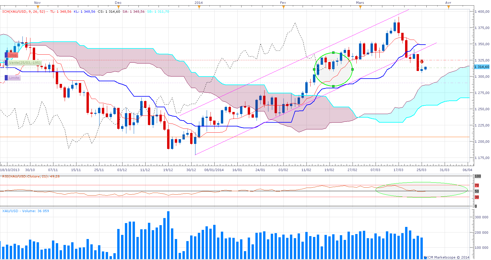Click the 1 400,00 price axis label
Viewport: 491px width, 260px height.
(482, 12)
